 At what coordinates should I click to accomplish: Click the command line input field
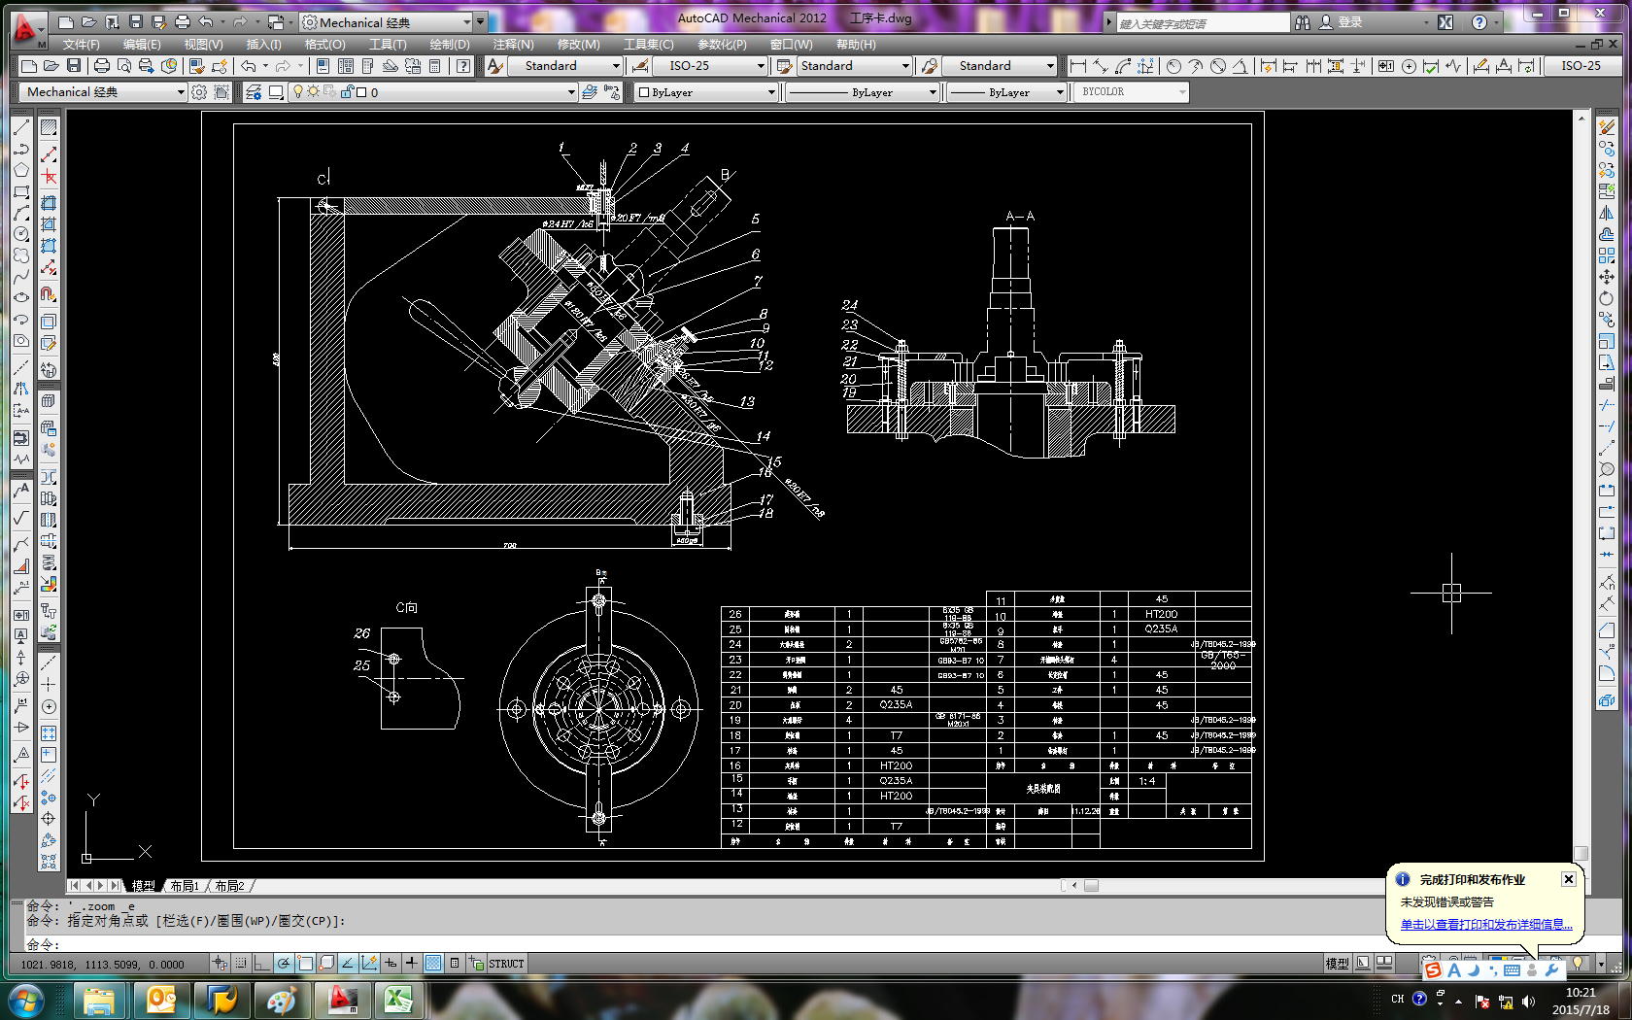(x=680, y=944)
